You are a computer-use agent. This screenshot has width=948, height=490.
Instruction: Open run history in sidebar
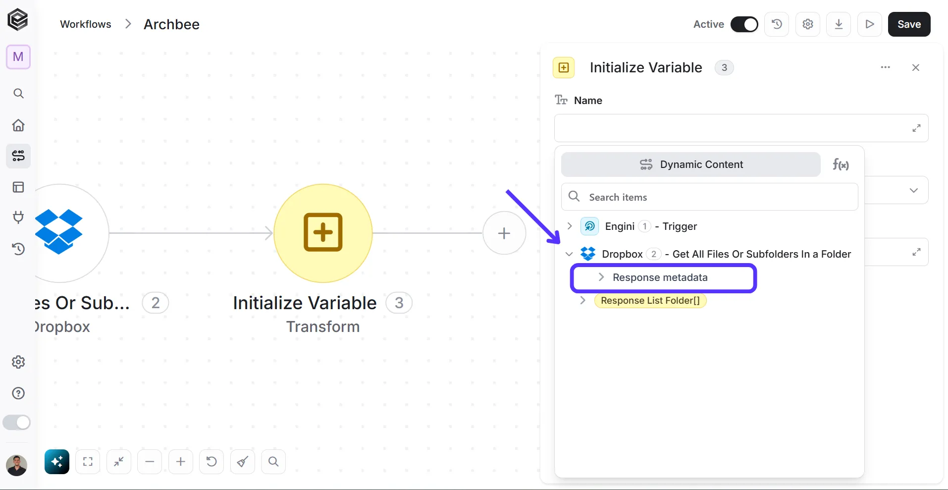18,249
